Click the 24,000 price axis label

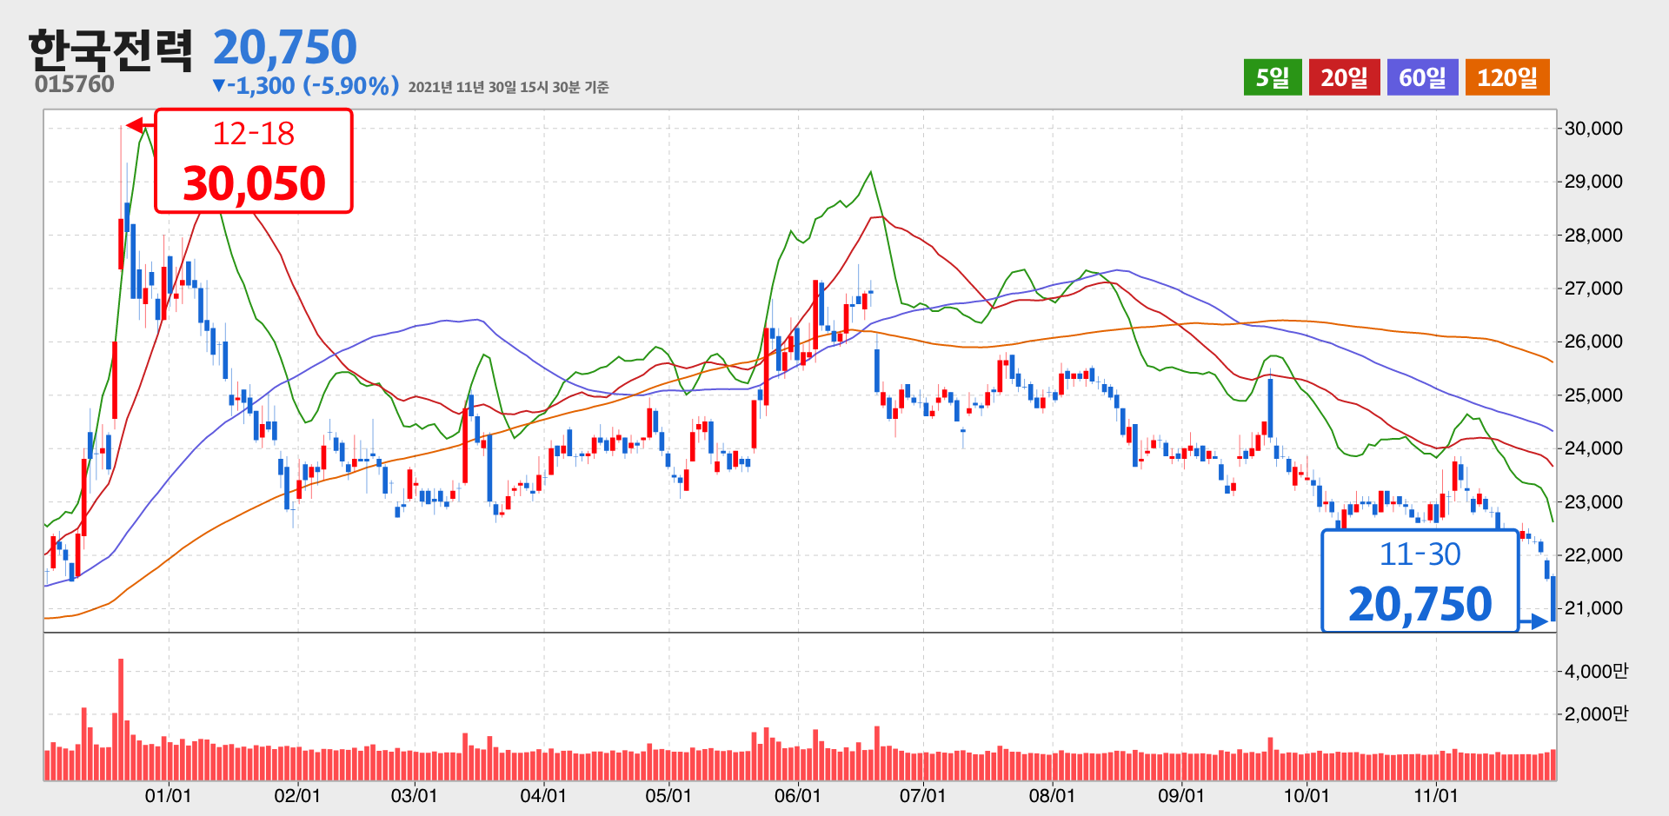click(1593, 448)
